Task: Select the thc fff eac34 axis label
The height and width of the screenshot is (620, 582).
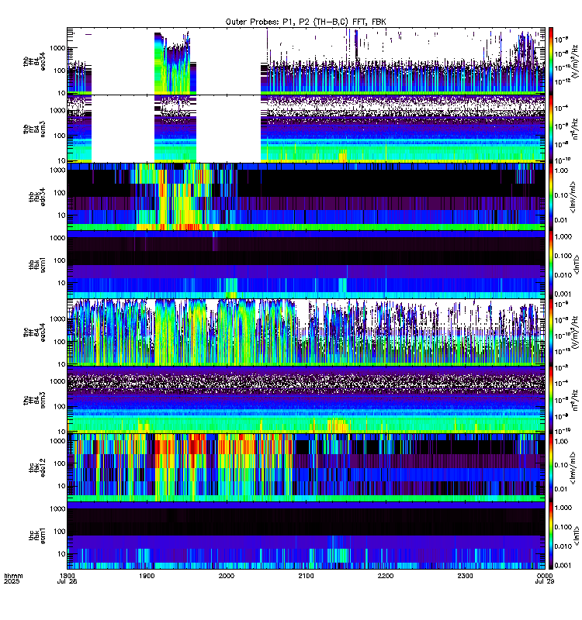Action: pos(34,332)
